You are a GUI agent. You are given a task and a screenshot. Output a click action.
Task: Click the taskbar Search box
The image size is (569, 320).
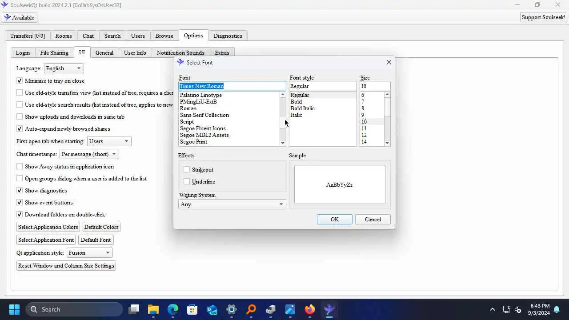(74, 309)
